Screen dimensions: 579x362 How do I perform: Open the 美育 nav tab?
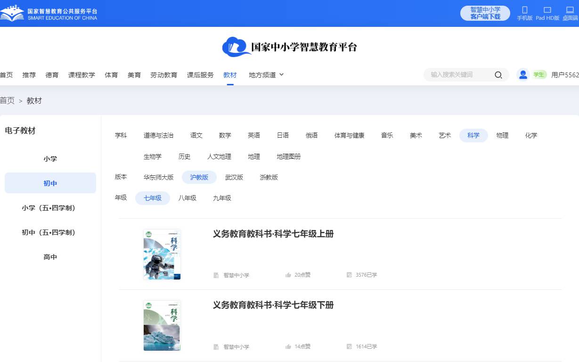click(x=134, y=75)
